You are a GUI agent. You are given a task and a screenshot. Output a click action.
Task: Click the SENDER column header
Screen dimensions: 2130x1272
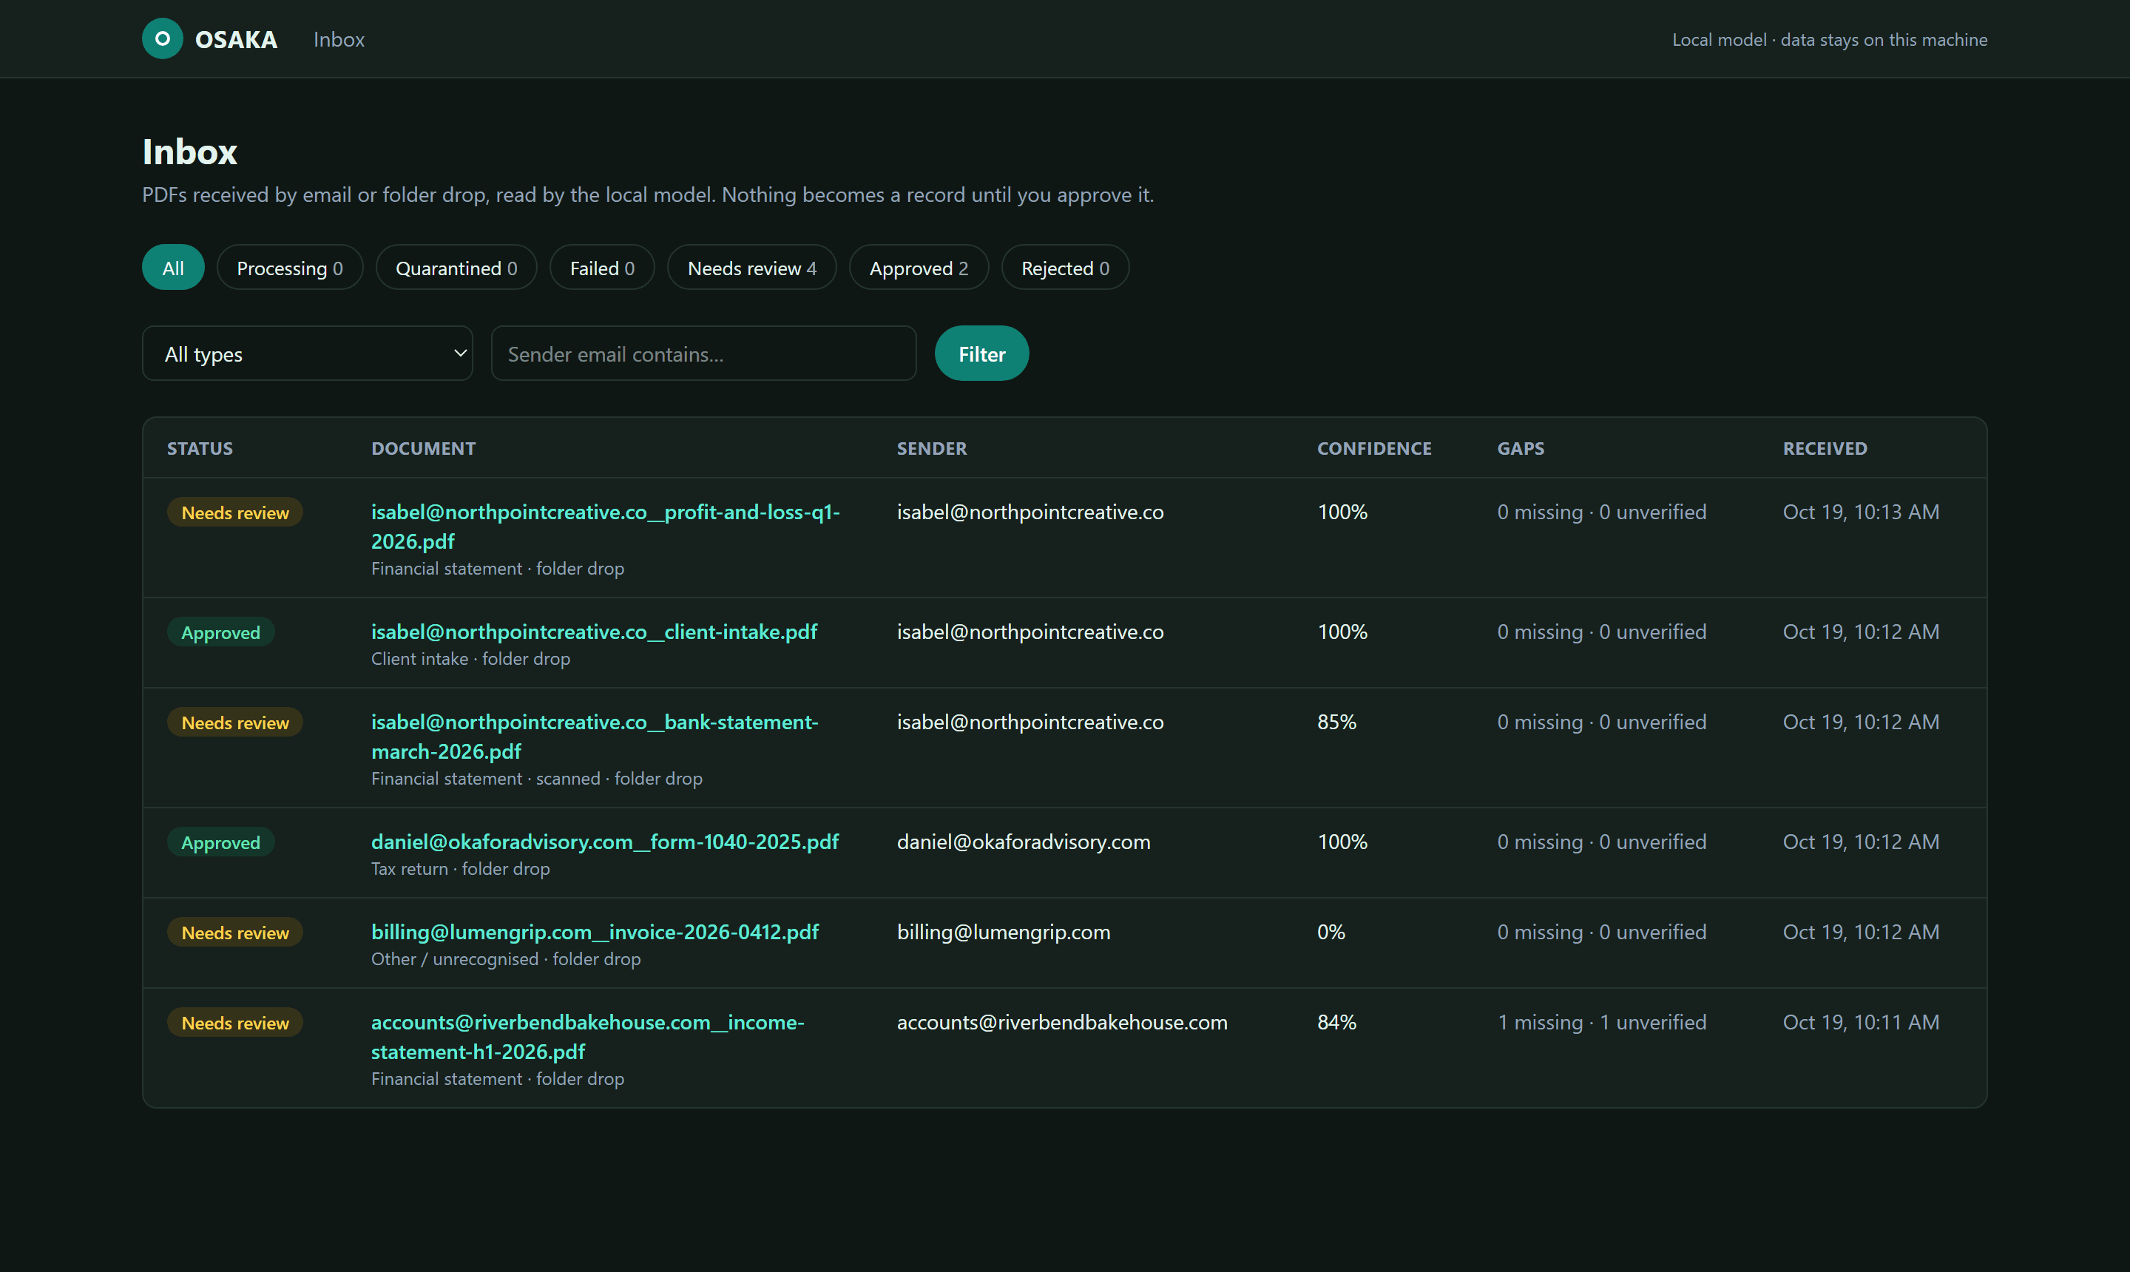point(932,448)
